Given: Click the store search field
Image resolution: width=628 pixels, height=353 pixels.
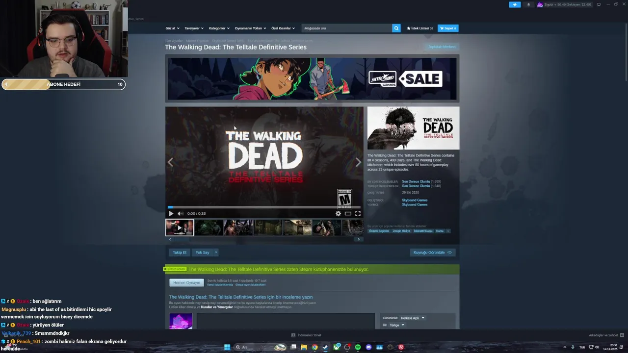Looking at the screenshot, I should pyautogui.click(x=347, y=28).
